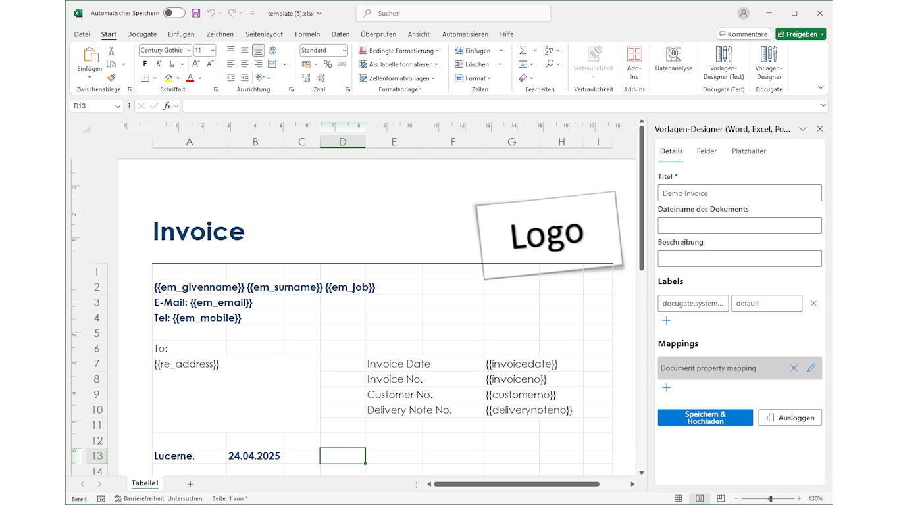Screen dimensions: 899x505
Task: Open the Century Gothic font dropdown
Action: point(188,51)
